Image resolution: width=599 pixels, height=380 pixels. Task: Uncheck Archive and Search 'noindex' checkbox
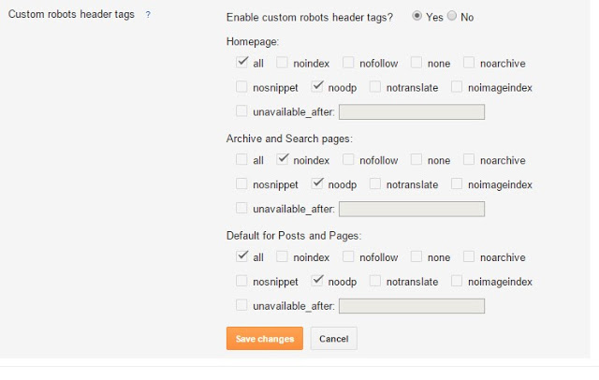click(x=282, y=159)
